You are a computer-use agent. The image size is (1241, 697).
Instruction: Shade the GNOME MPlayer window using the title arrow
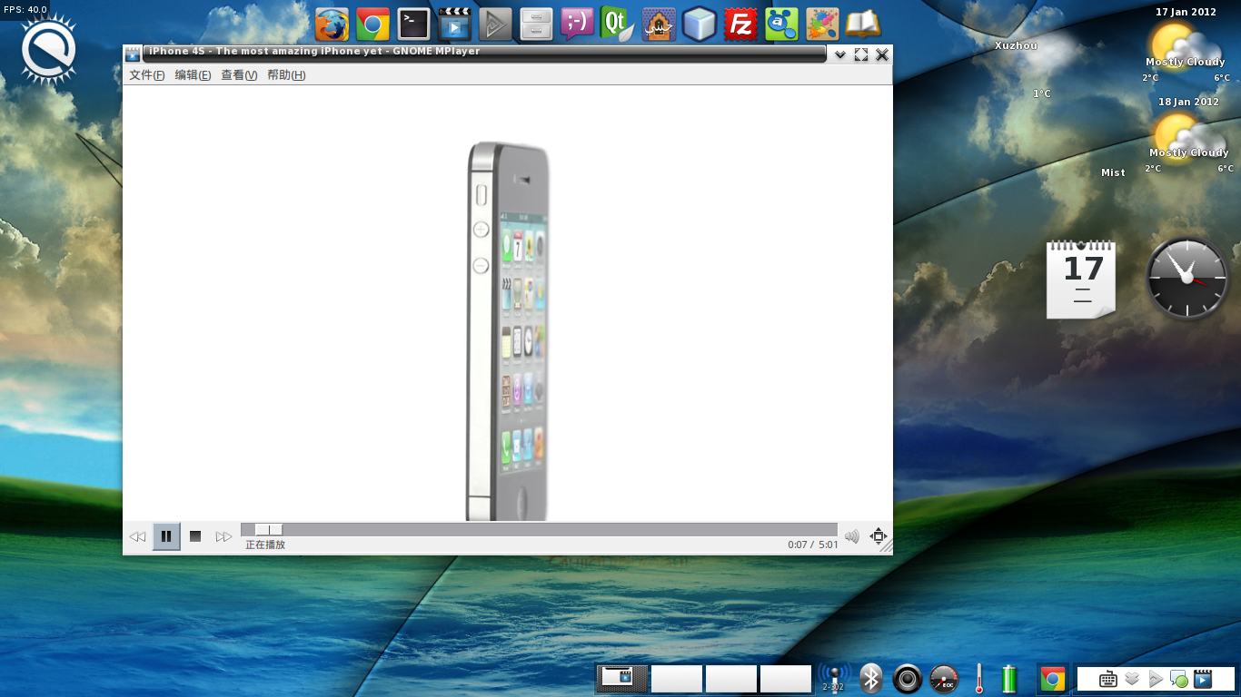pos(840,54)
